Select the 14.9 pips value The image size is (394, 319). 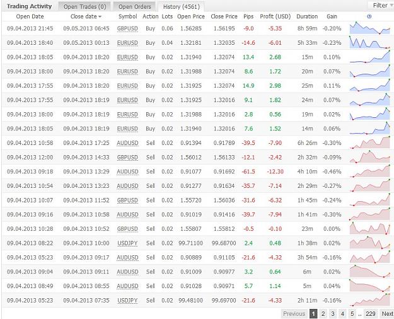point(248,86)
